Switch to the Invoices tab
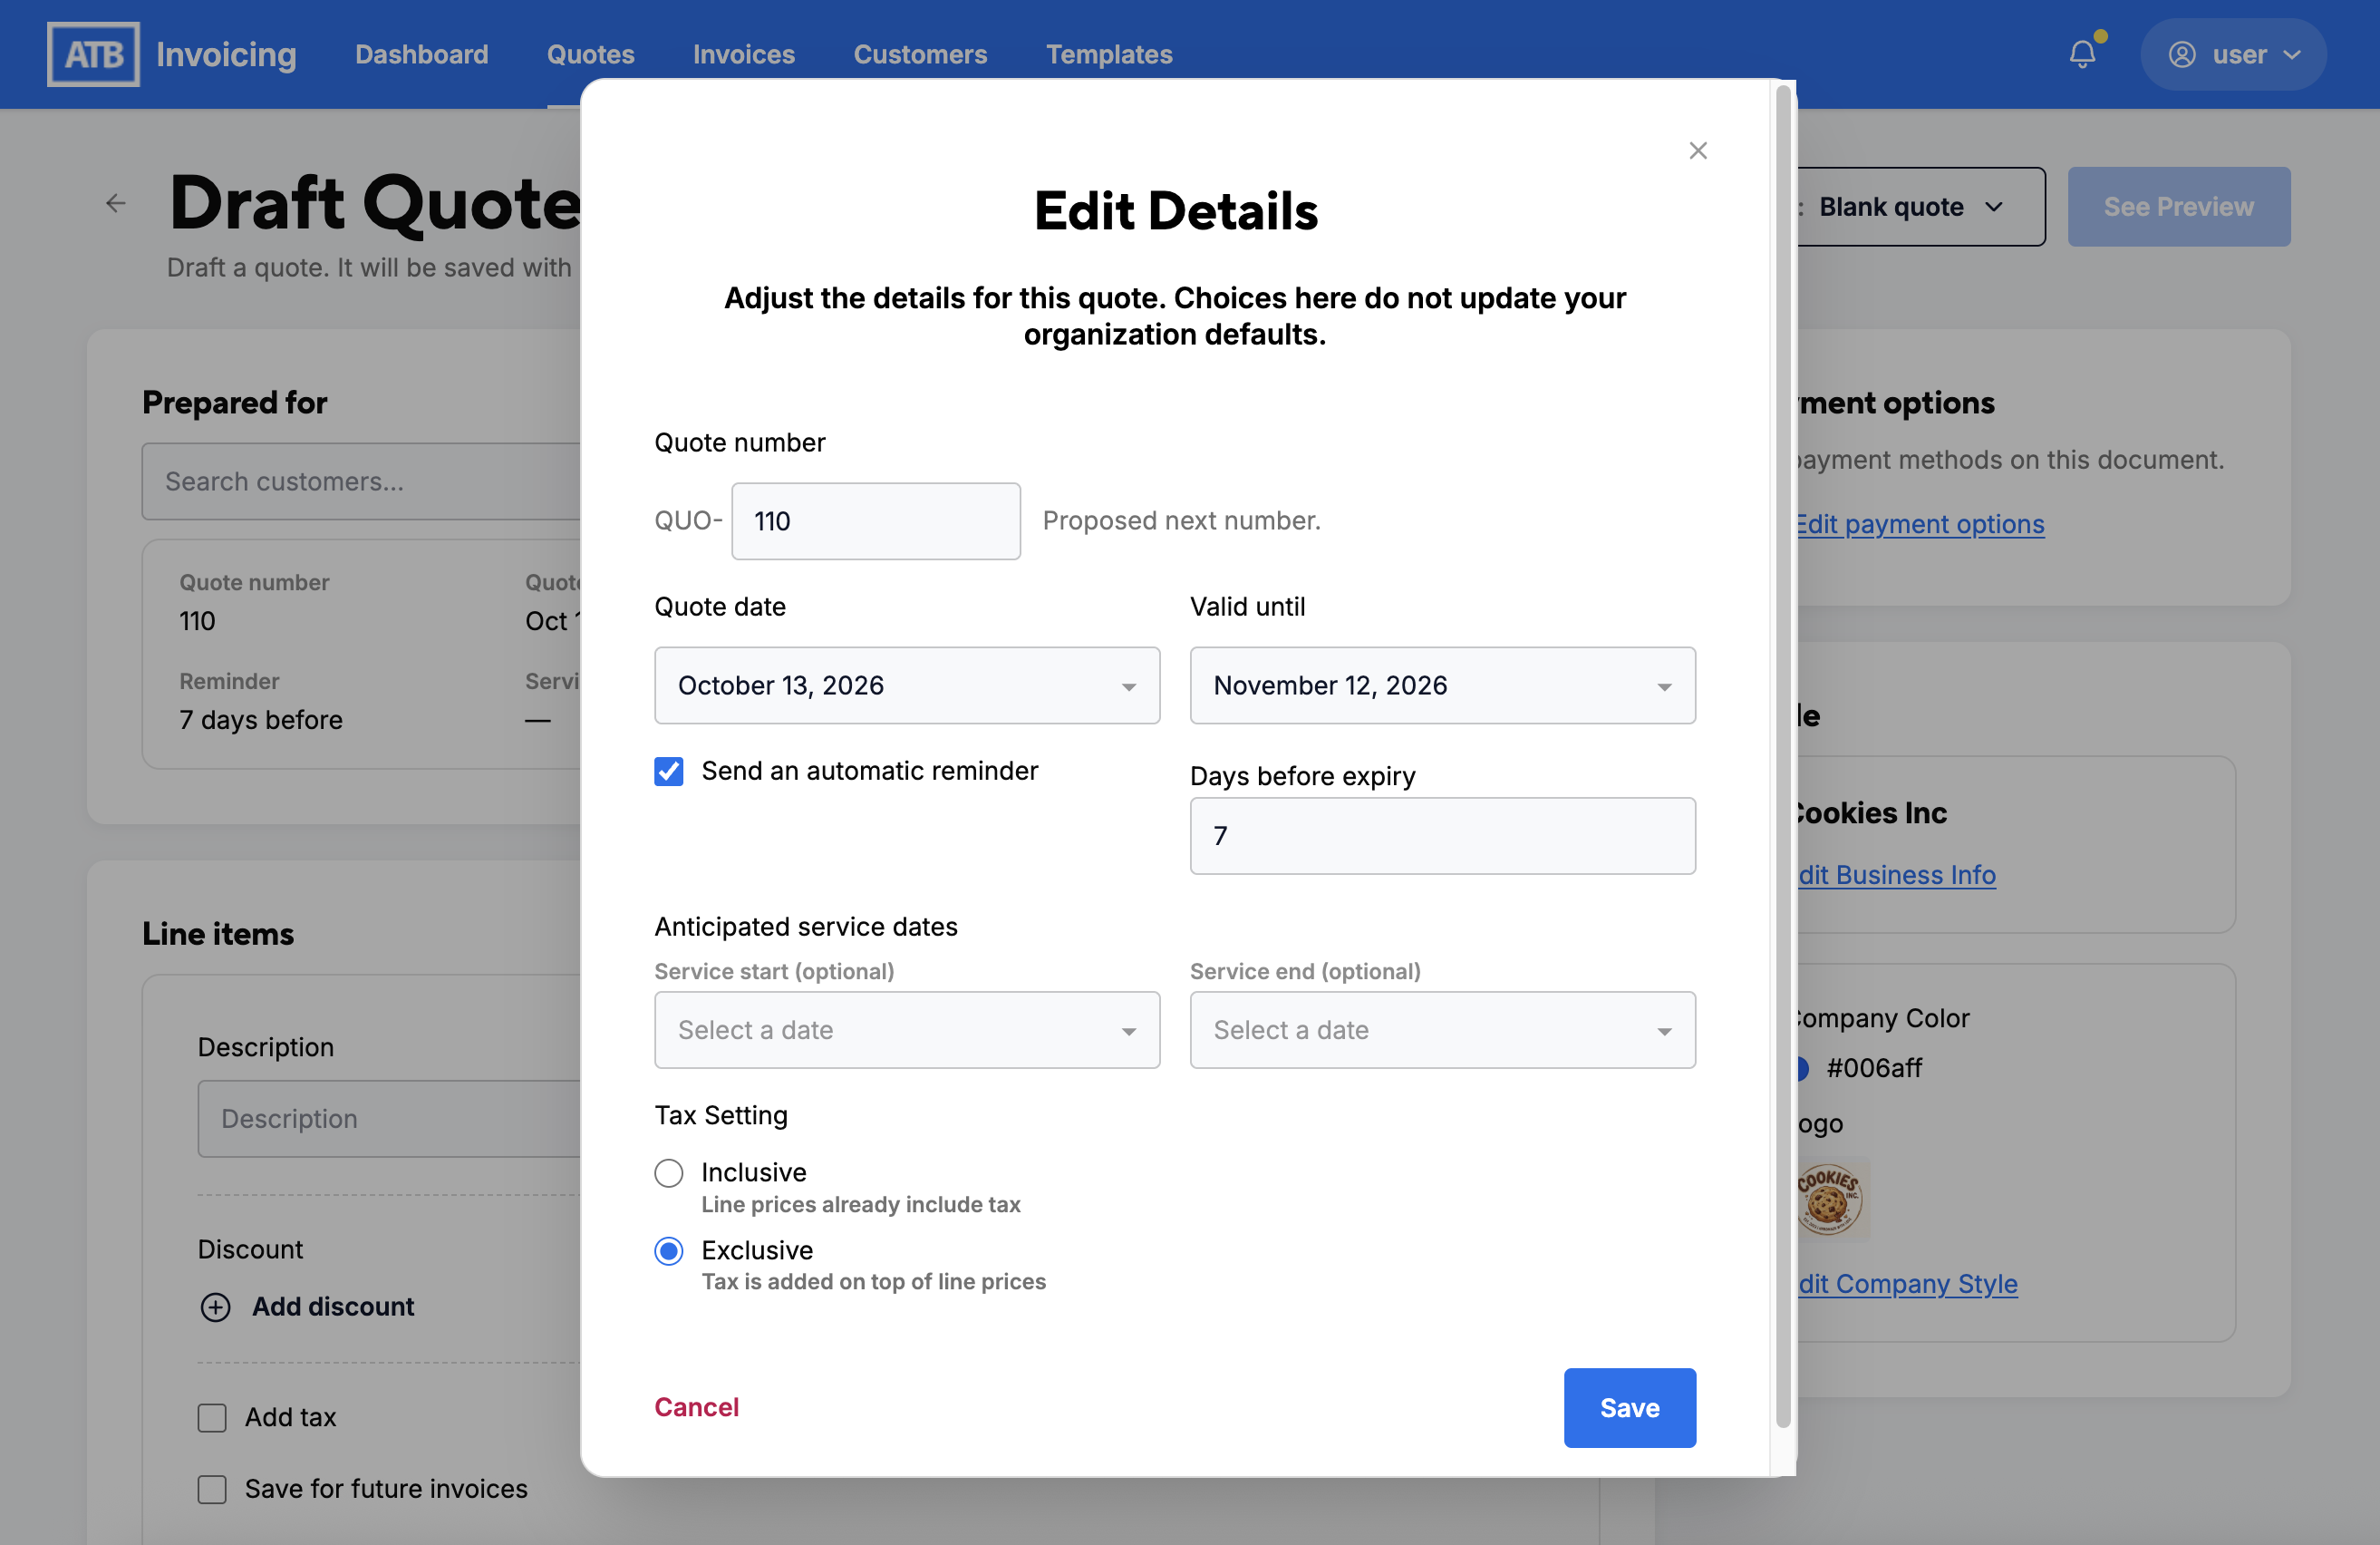 point(743,54)
